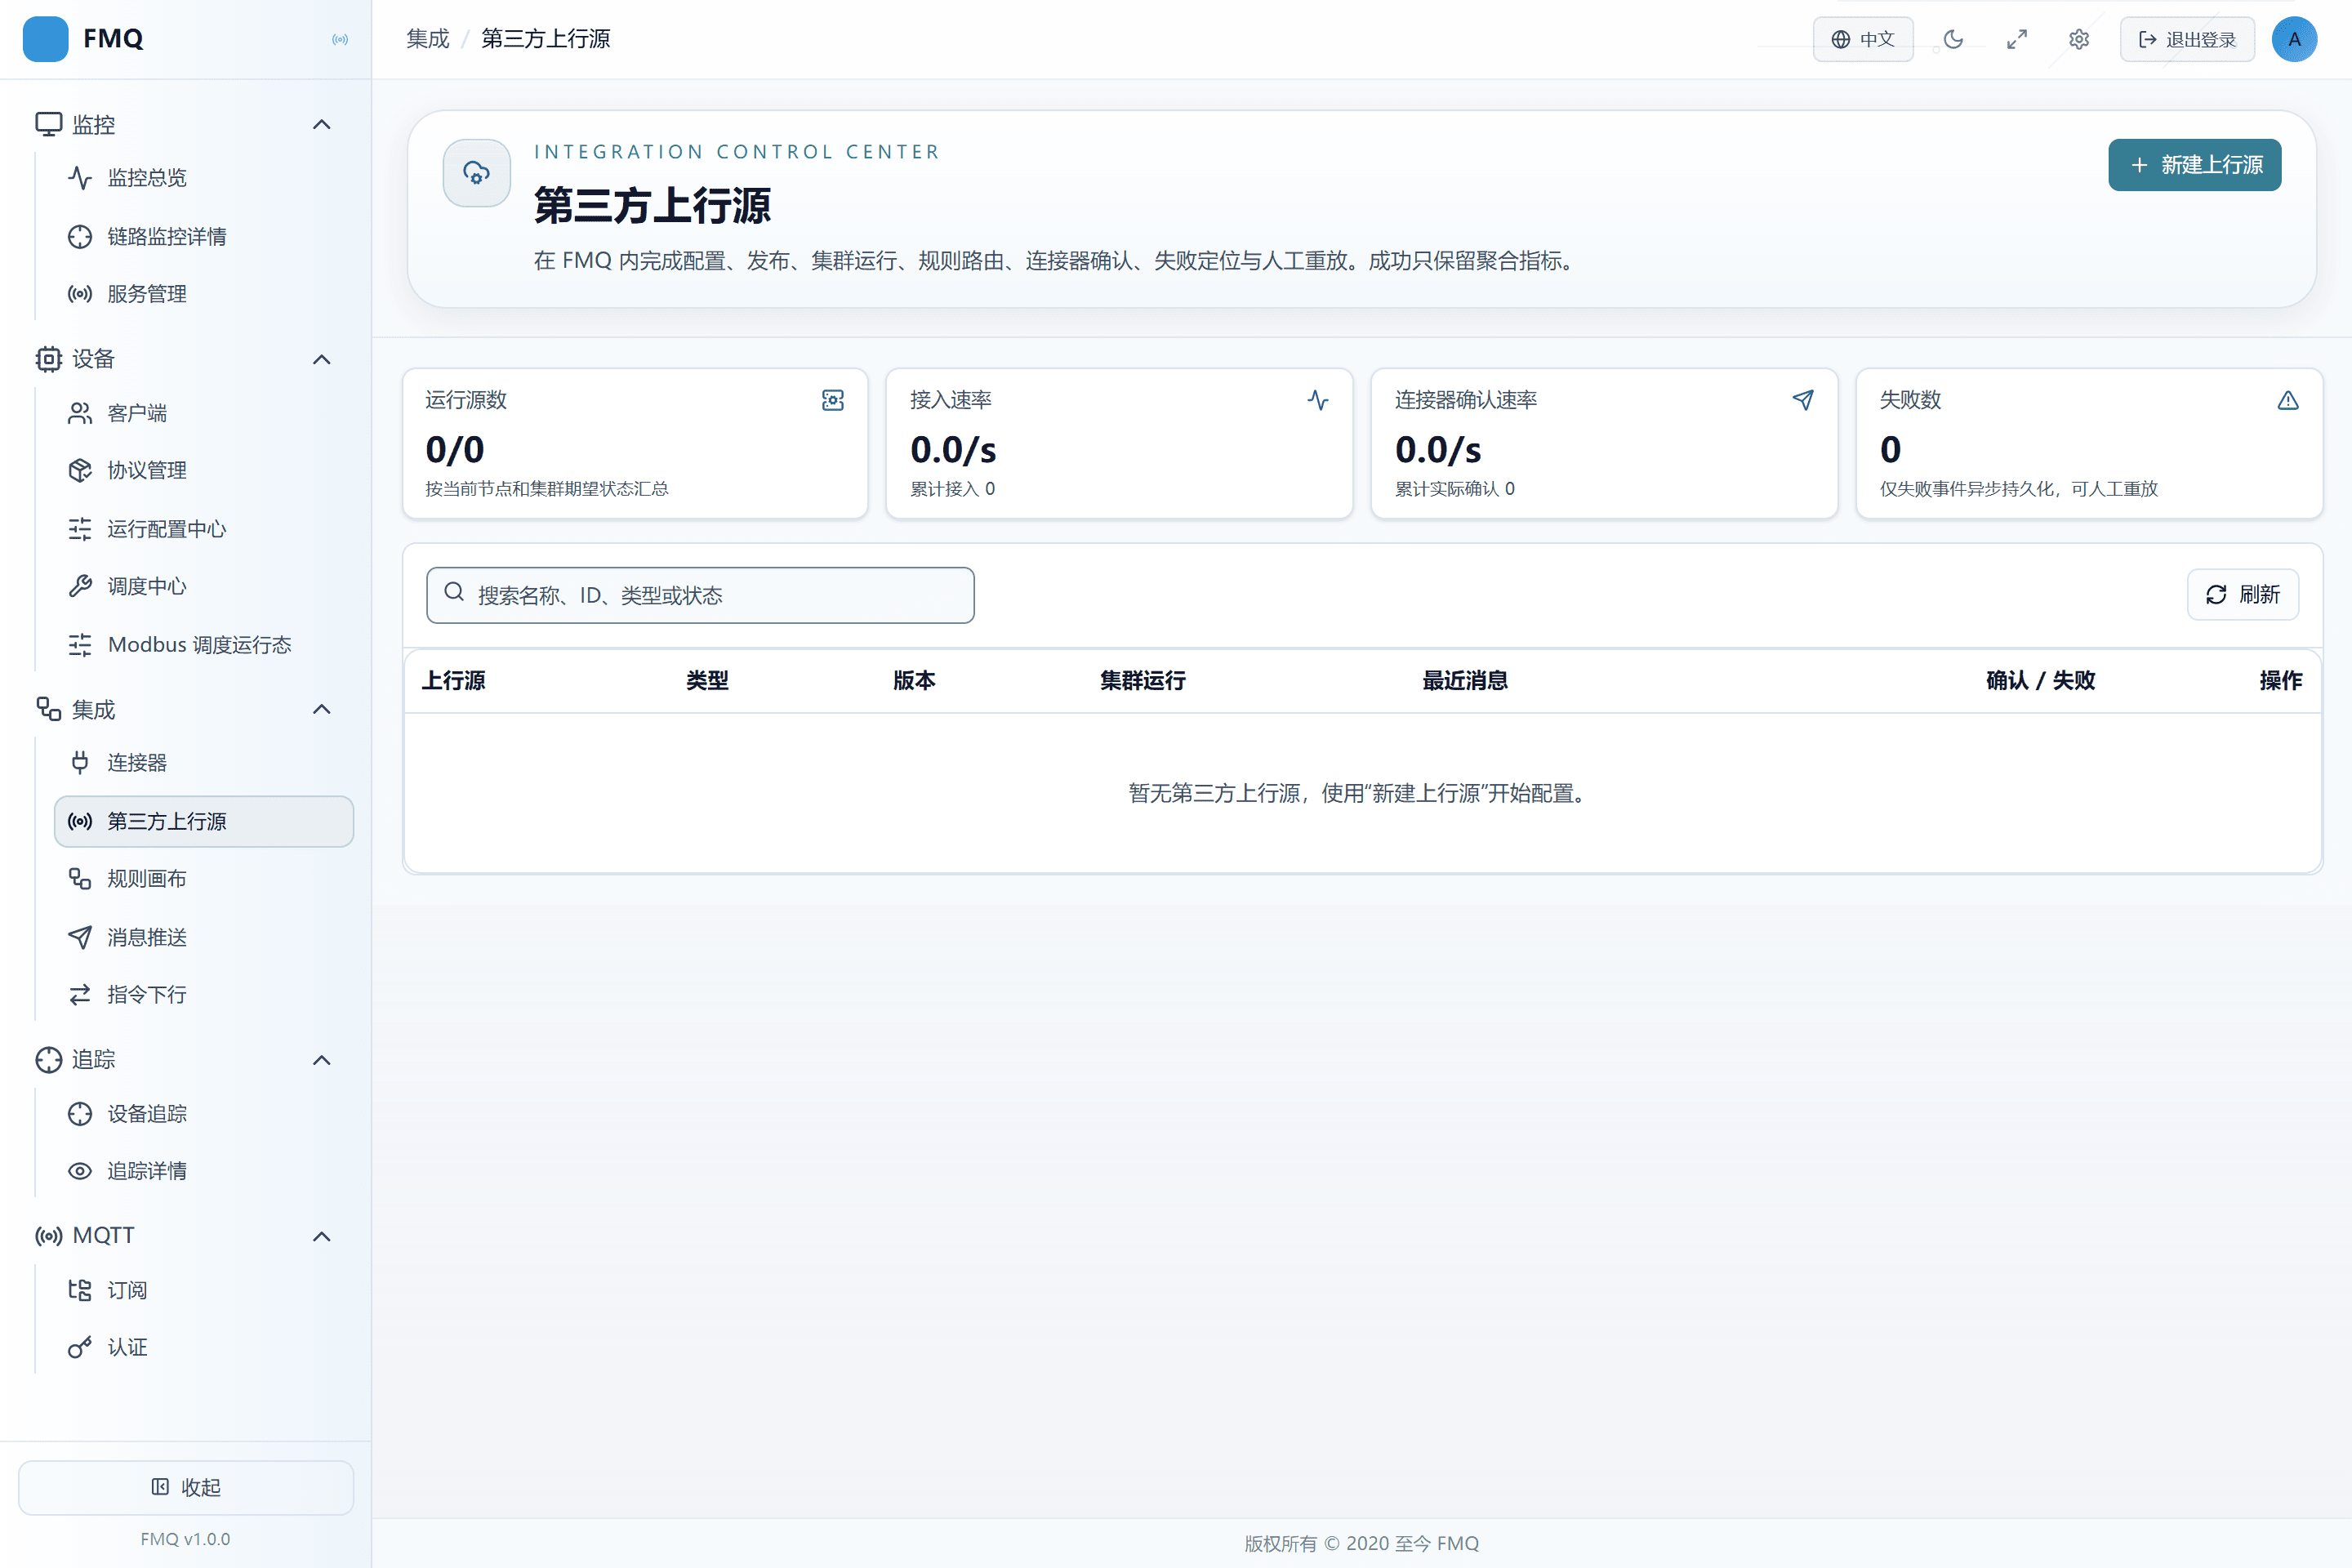Open 运行配置中心
The height and width of the screenshot is (1568, 2352).
(x=204, y=529)
